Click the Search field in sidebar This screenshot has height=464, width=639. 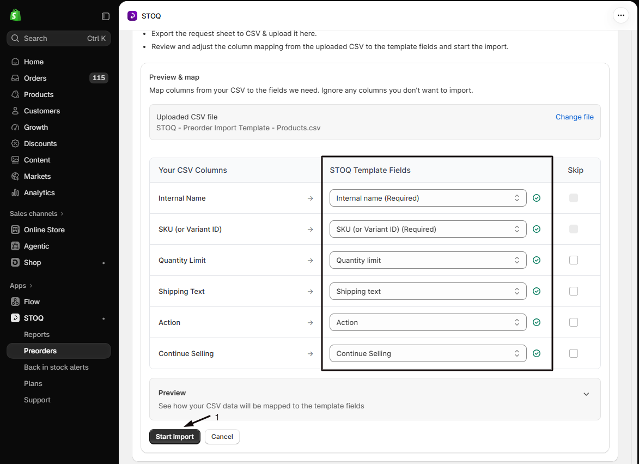[59, 38]
